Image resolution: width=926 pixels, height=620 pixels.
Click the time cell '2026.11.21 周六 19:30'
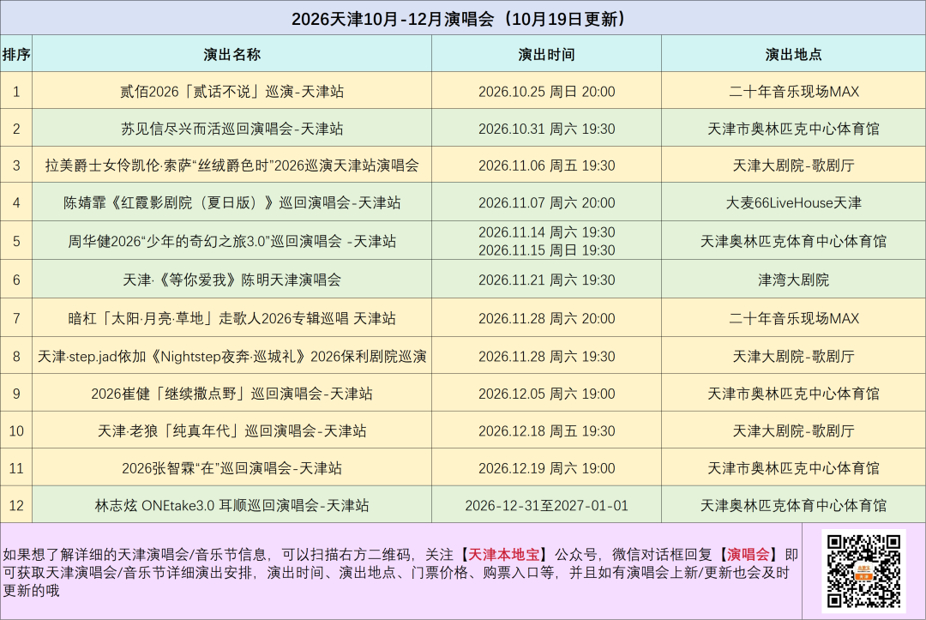coord(546,280)
